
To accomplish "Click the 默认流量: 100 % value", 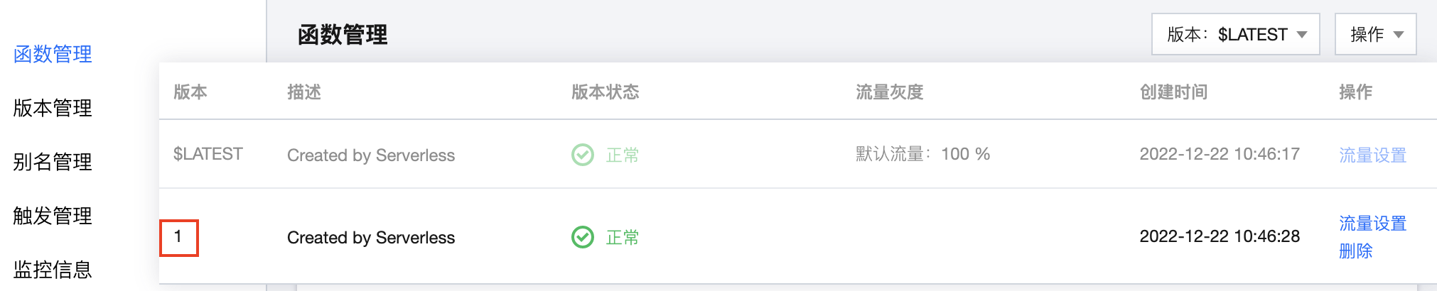I will point(922,154).
